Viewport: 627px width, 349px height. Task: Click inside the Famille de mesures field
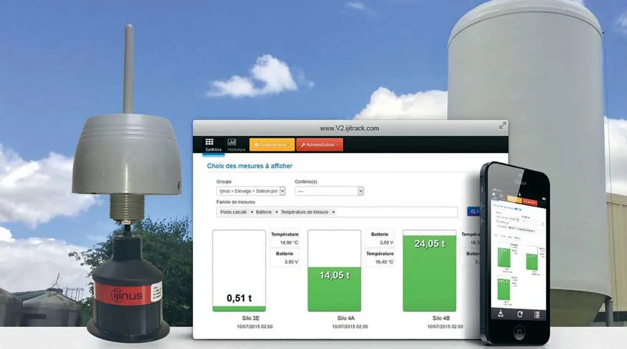(x=395, y=212)
